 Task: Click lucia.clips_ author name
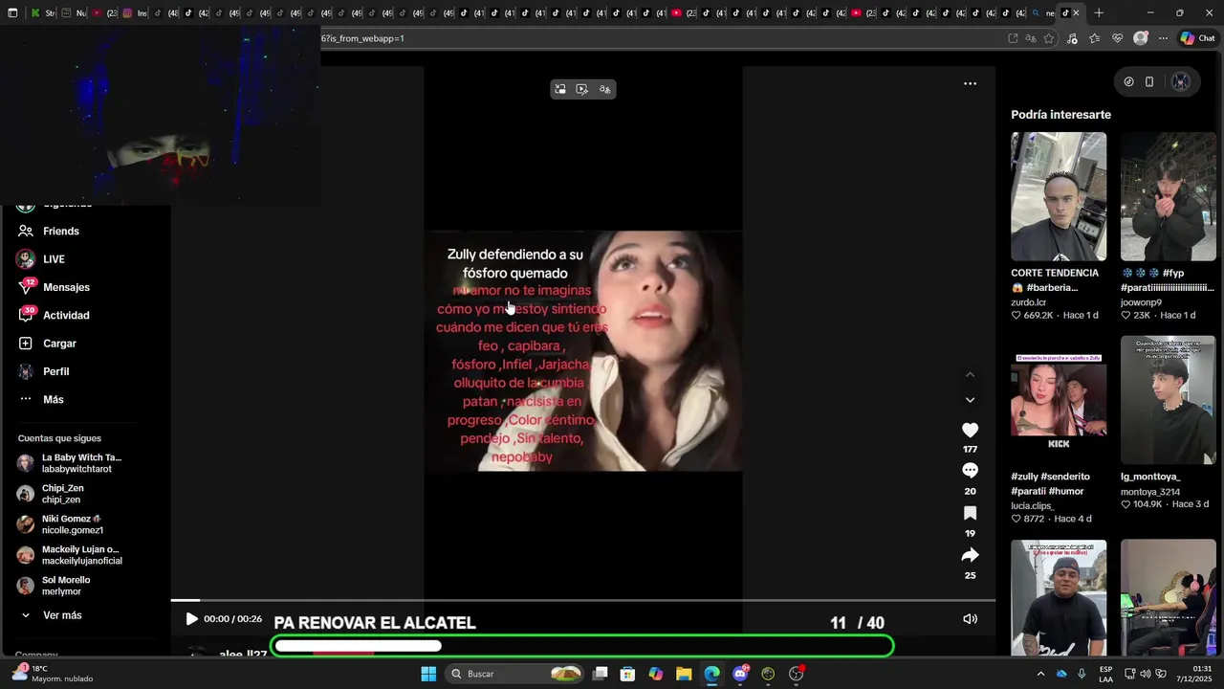tap(1033, 505)
